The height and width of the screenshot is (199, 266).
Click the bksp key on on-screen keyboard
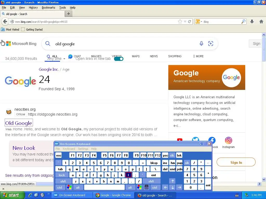154,163
